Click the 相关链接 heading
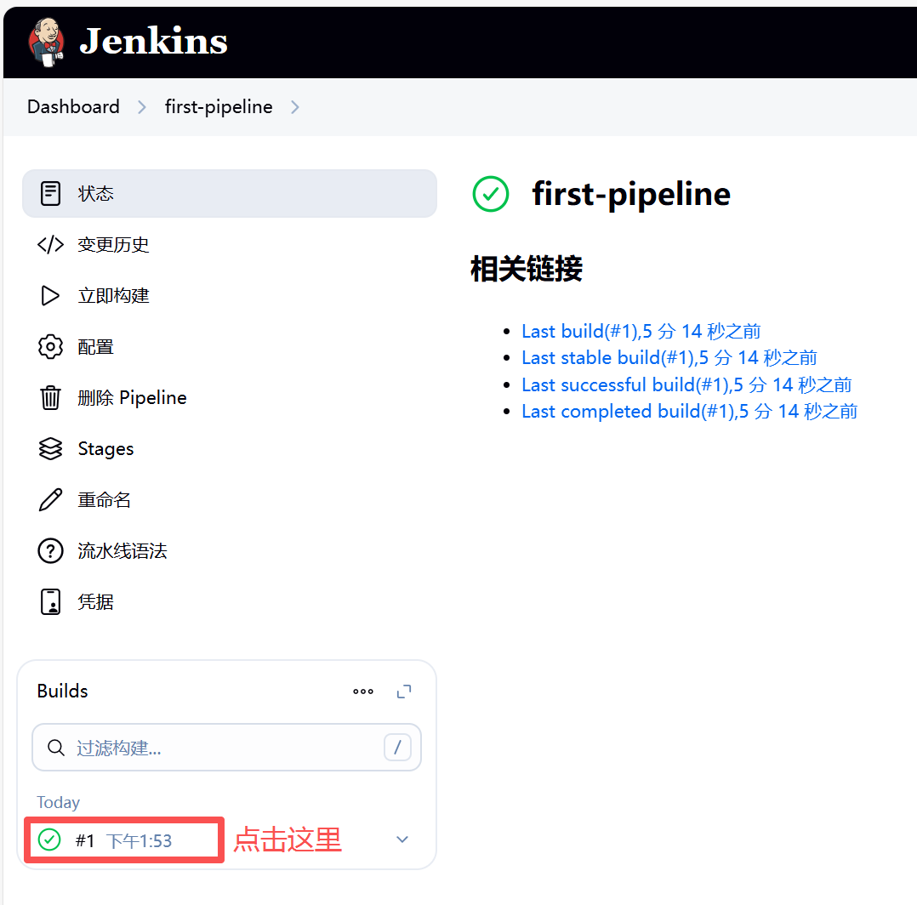This screenshot has height=905, width=917. (527, 269)
